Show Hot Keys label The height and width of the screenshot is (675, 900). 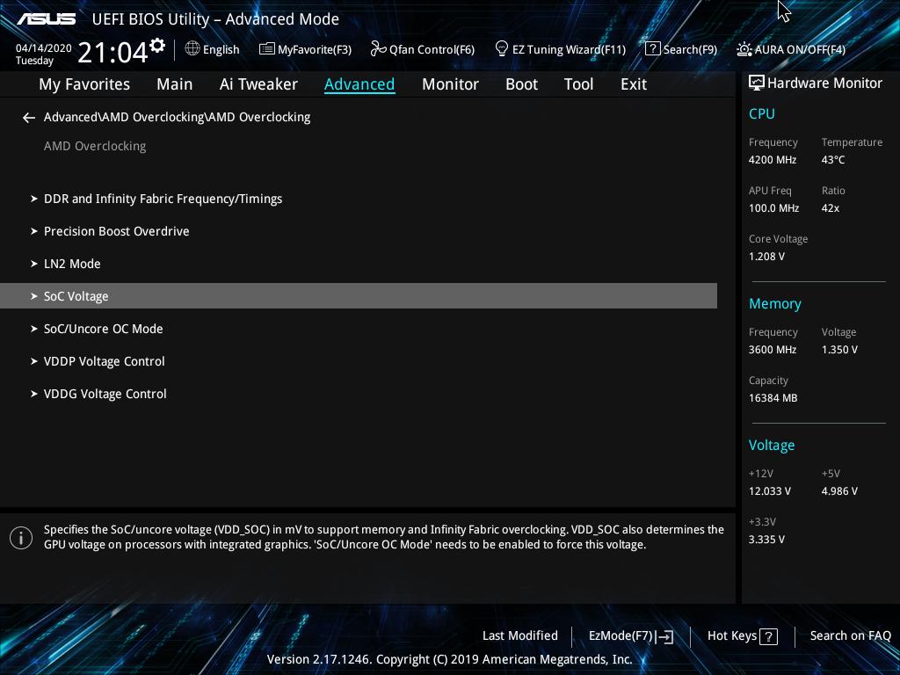pyautogui.click(x=732, y=636)
